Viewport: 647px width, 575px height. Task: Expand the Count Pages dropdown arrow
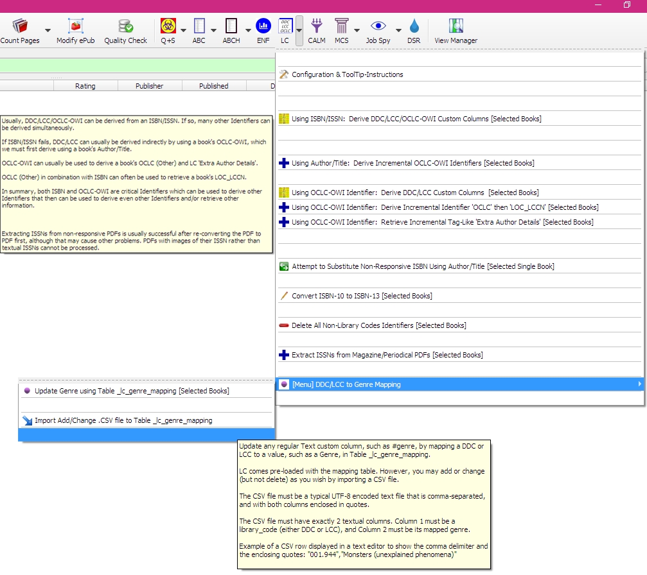pyautogui.click(x=48, y=30)
